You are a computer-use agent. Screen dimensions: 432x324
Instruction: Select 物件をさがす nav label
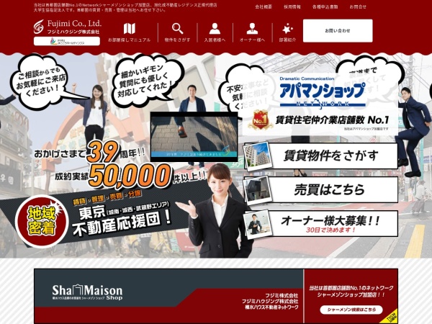click(177, 40)
